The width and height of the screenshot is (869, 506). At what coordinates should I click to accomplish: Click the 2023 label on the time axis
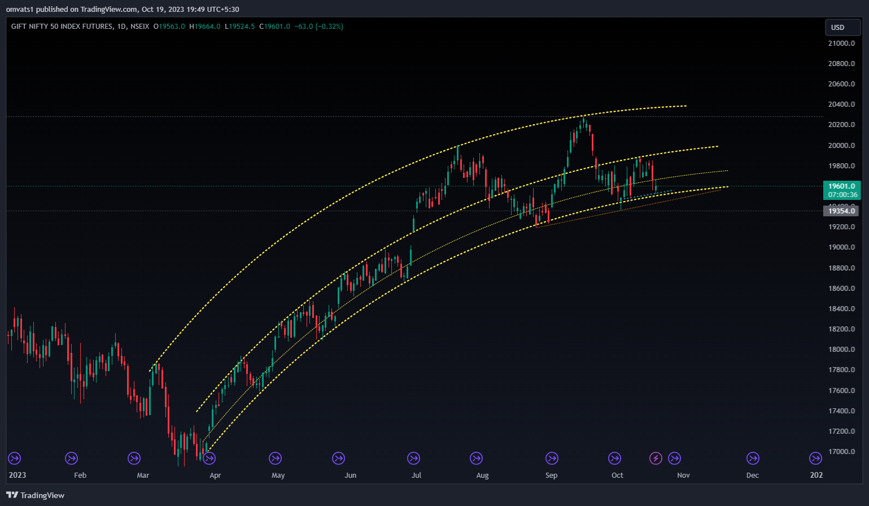(x=18, y=475)
